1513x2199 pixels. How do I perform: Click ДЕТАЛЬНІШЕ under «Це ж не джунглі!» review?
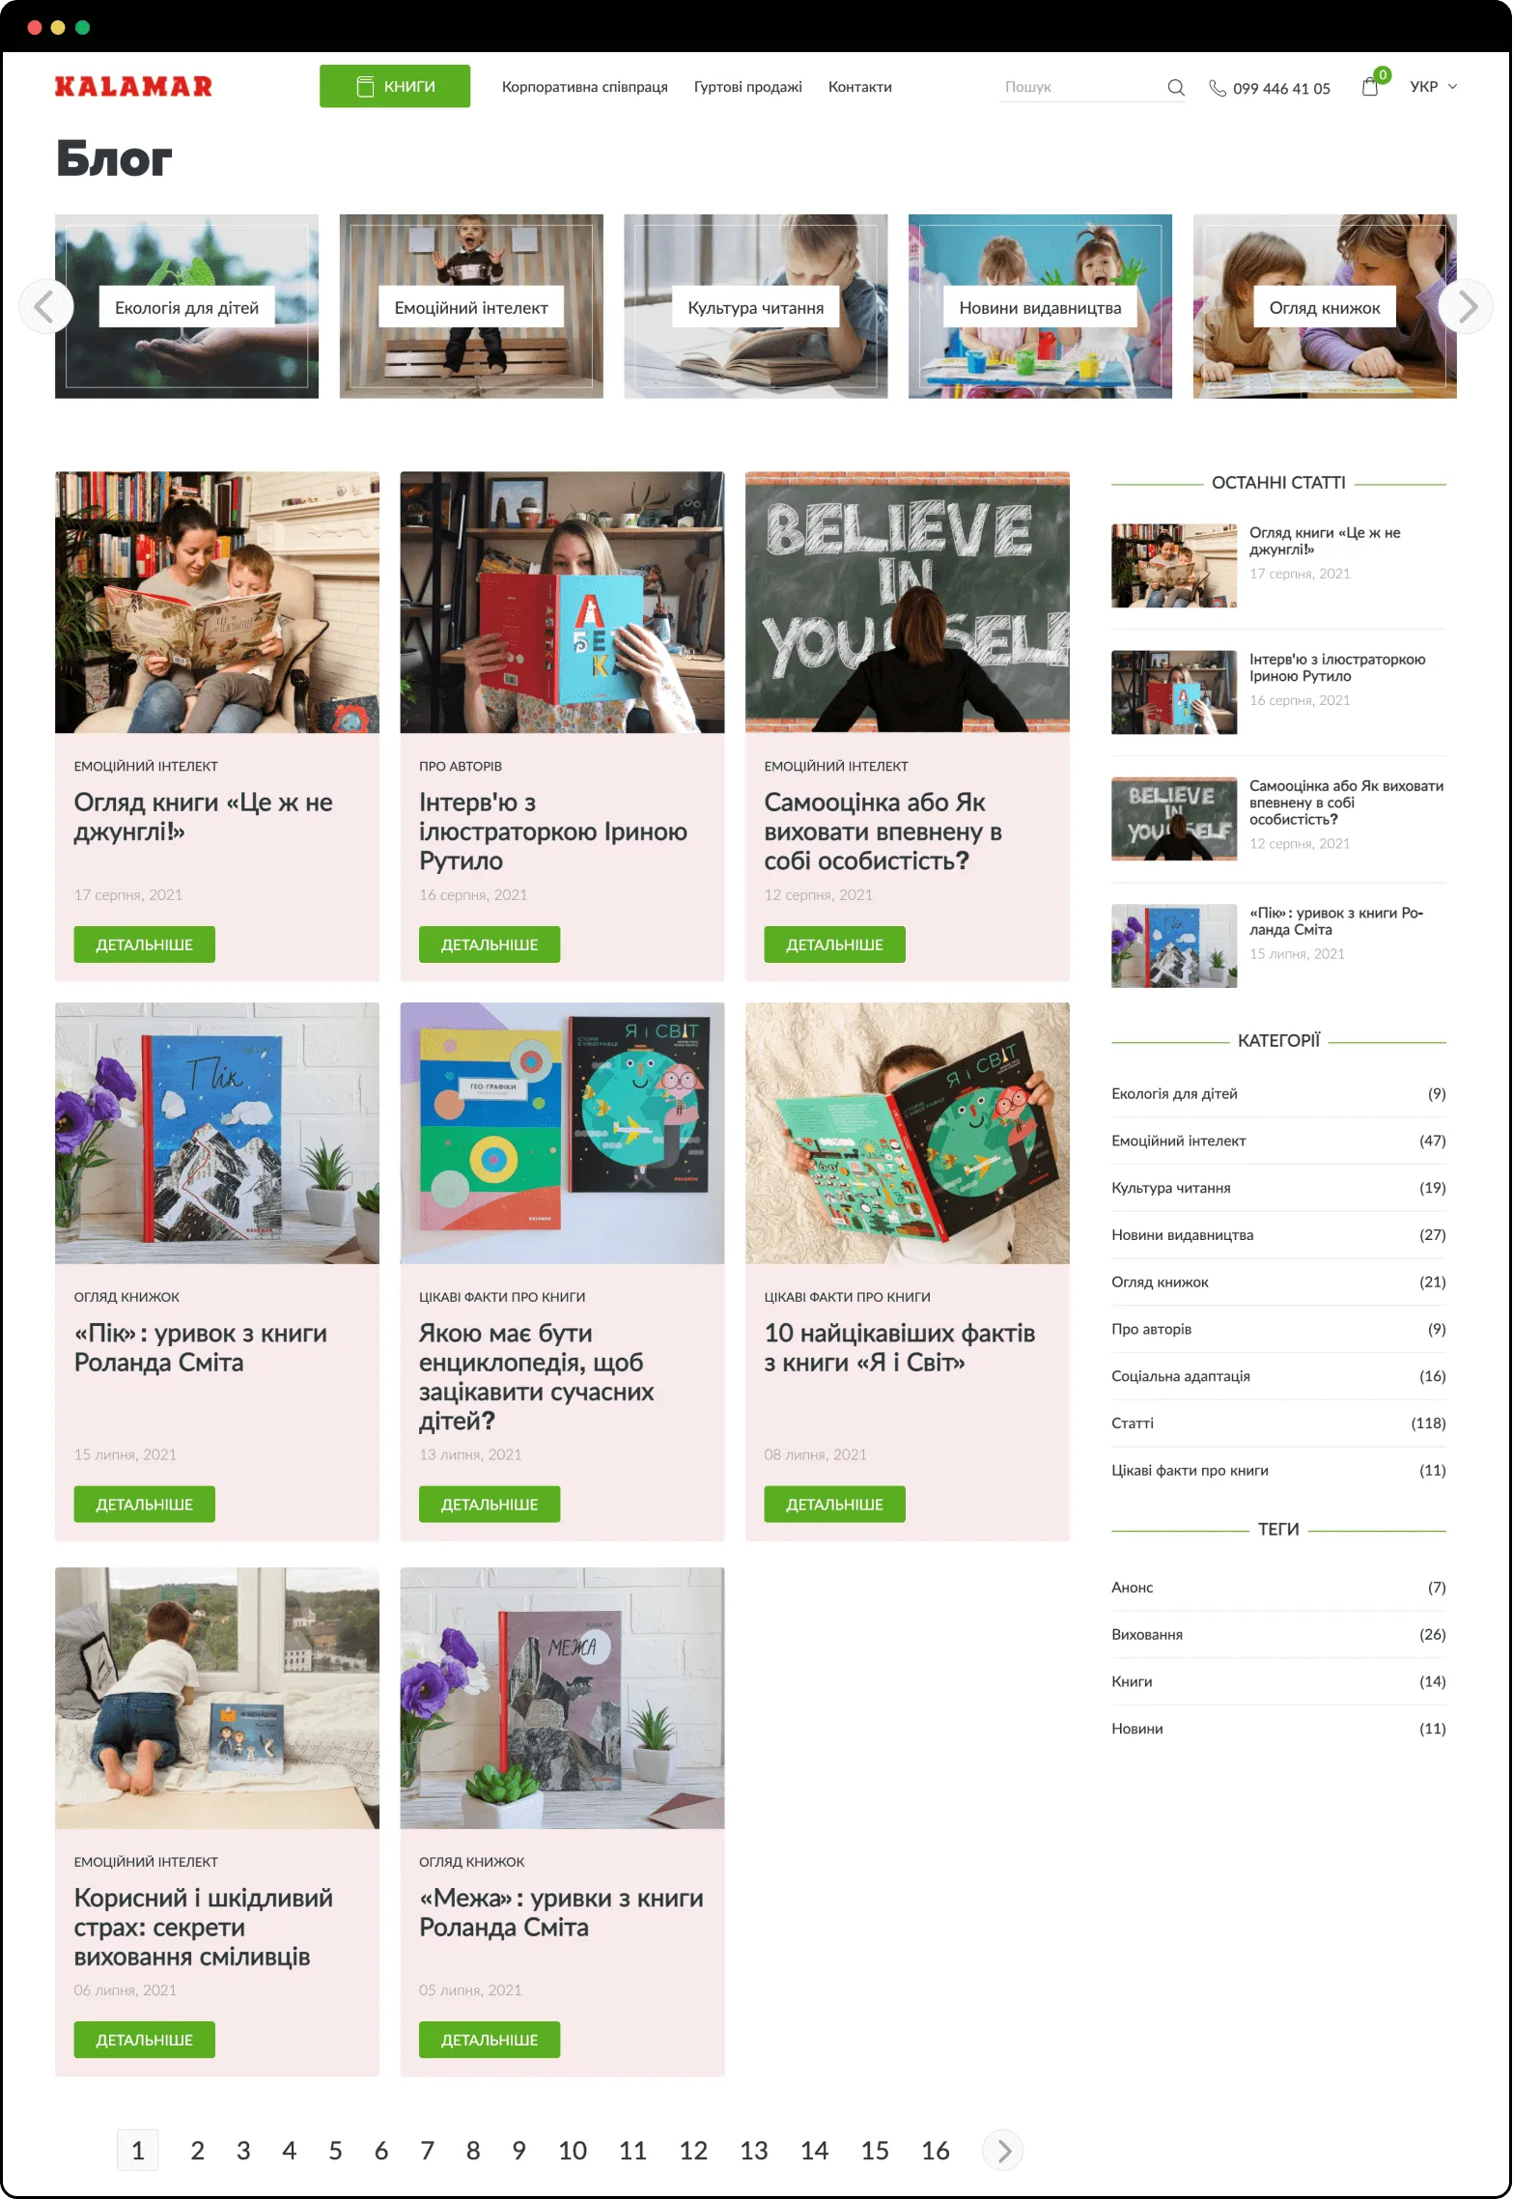tap(144, 944)
